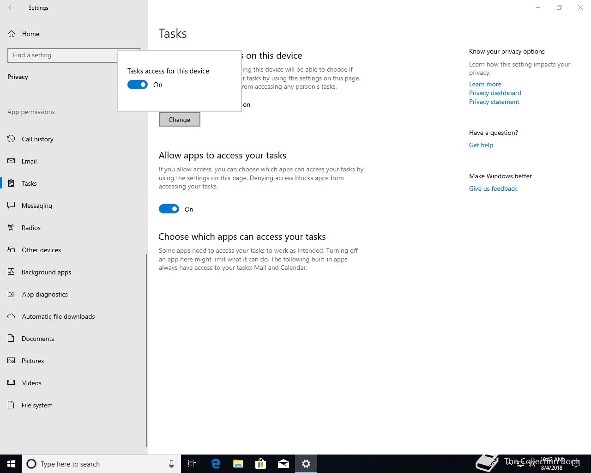This screenshot has height=473, width=591.
Task: Click the File system icon
Action: 12,405
